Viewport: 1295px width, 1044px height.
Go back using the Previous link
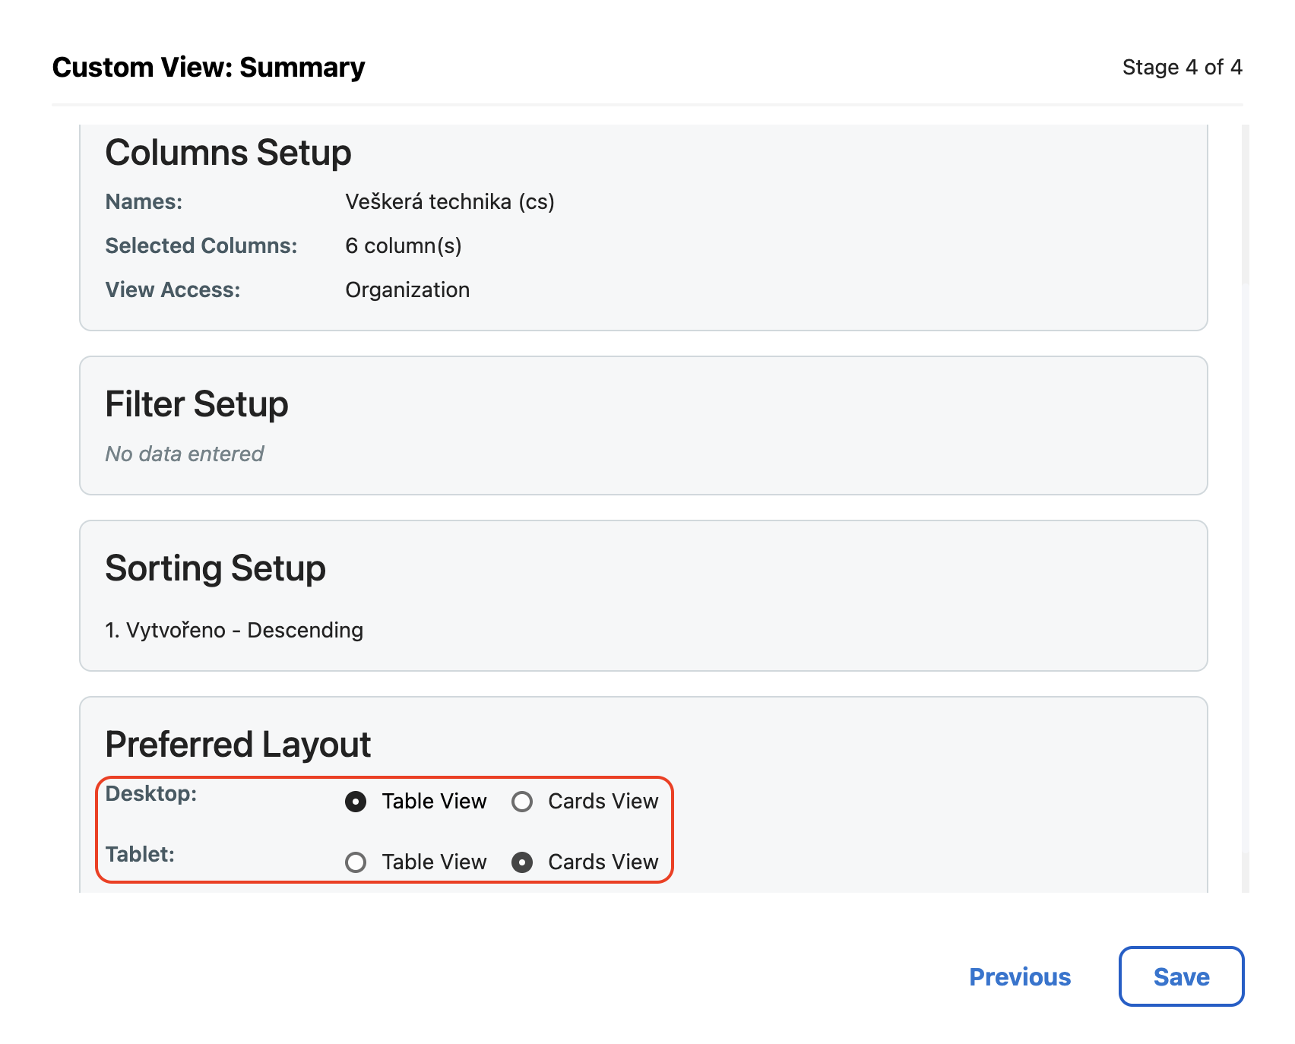pyautogui.click(x=1019, y=976)
